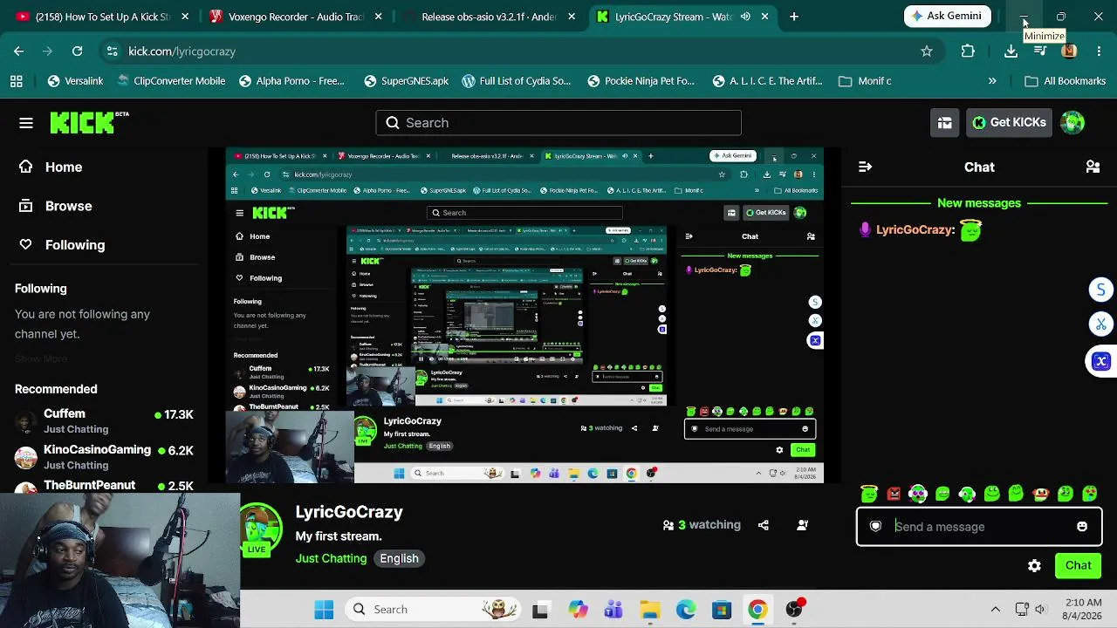Open Microsoft Edge from the taskbar
Viewport: 1117px width, 628px height.
click(686, 610)
